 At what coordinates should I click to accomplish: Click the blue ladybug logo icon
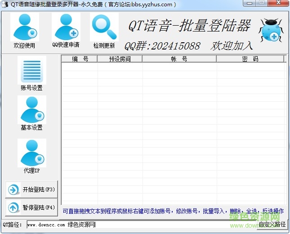pos(270,30)
